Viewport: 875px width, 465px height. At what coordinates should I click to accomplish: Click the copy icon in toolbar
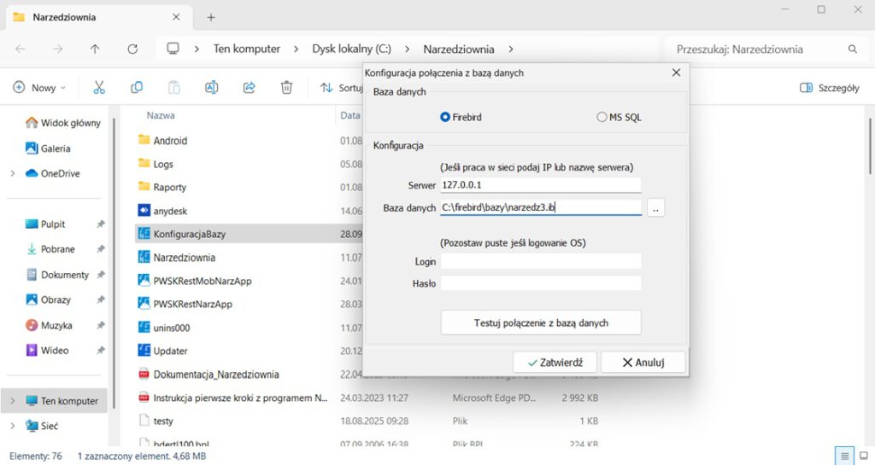[x=137, y=87]
